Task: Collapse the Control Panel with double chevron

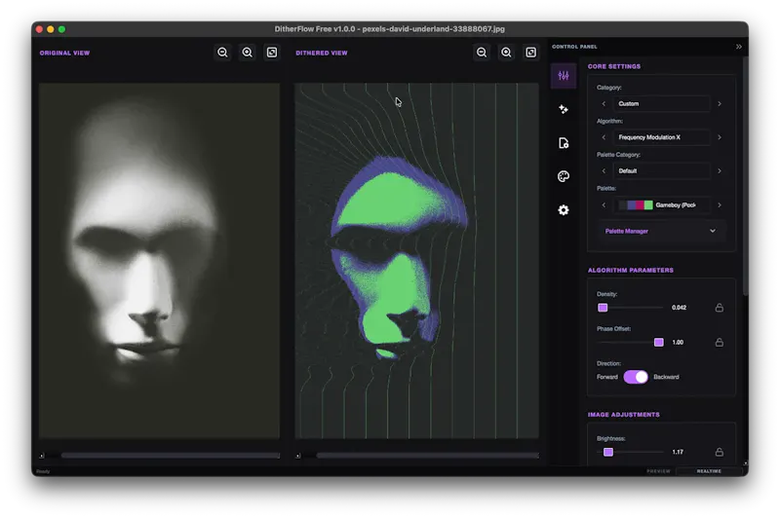Action: [739, 47]
